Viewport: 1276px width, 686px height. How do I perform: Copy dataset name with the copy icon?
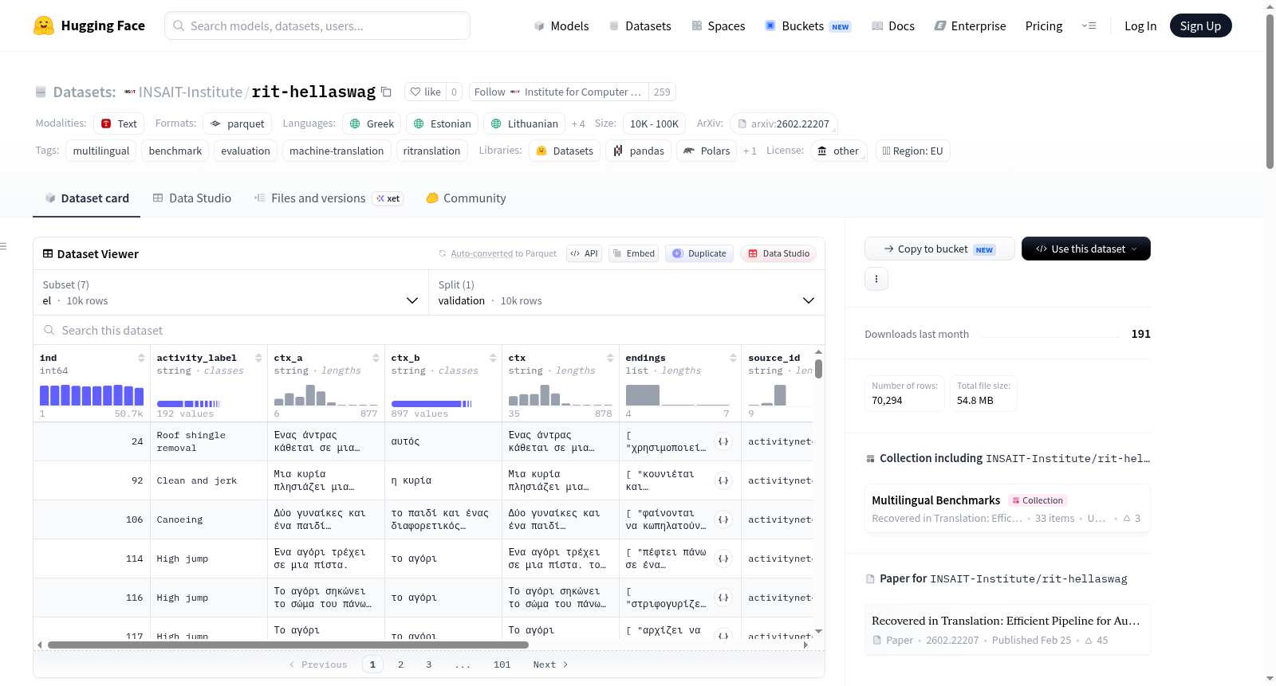[387, 92]
